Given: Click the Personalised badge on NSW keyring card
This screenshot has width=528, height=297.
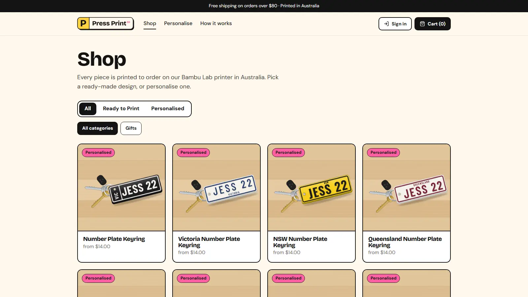Looking at the screenshot, I should pyautogui.click(x=288, y=152).
